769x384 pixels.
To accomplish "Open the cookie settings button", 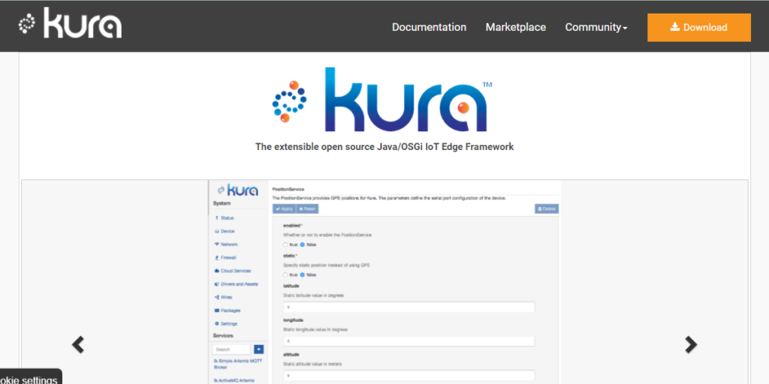I will pyautogui.click(x=30, y=377).
